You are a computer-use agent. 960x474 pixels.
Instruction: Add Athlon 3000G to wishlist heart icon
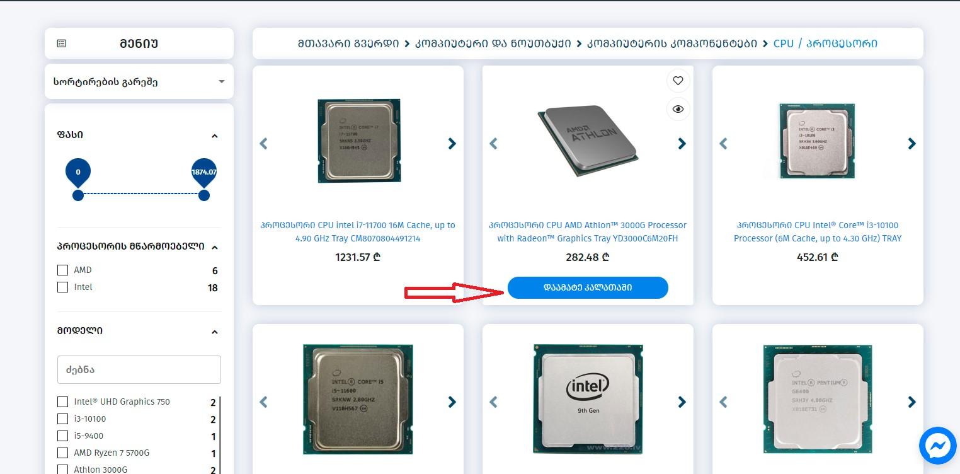tap(678, 81)
